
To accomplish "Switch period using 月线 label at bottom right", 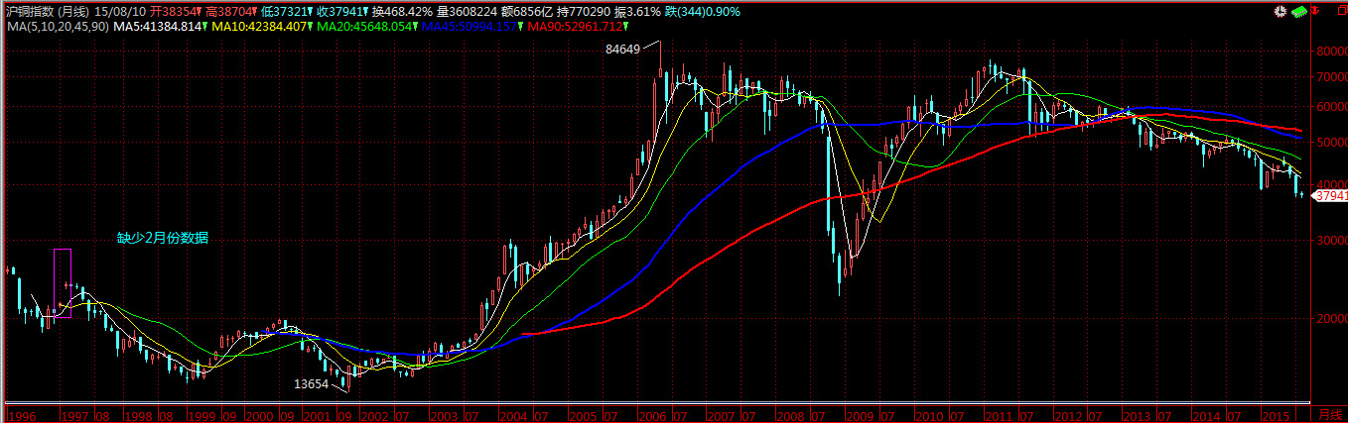I will click(1329, 414).
